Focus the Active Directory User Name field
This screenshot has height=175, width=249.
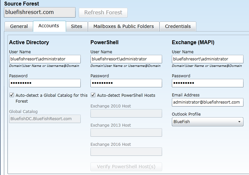(45, 59)
